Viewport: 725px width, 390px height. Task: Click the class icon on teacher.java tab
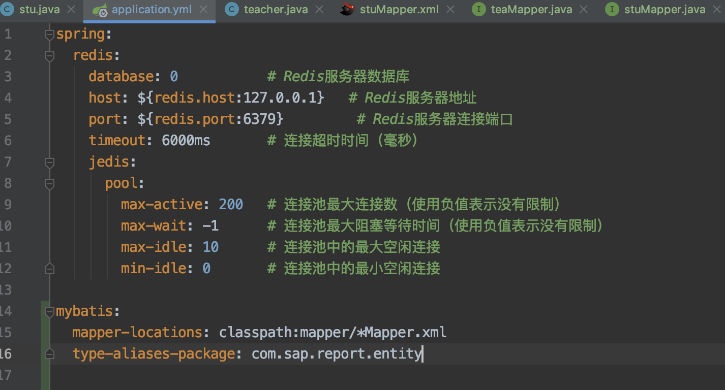[232, 10]
